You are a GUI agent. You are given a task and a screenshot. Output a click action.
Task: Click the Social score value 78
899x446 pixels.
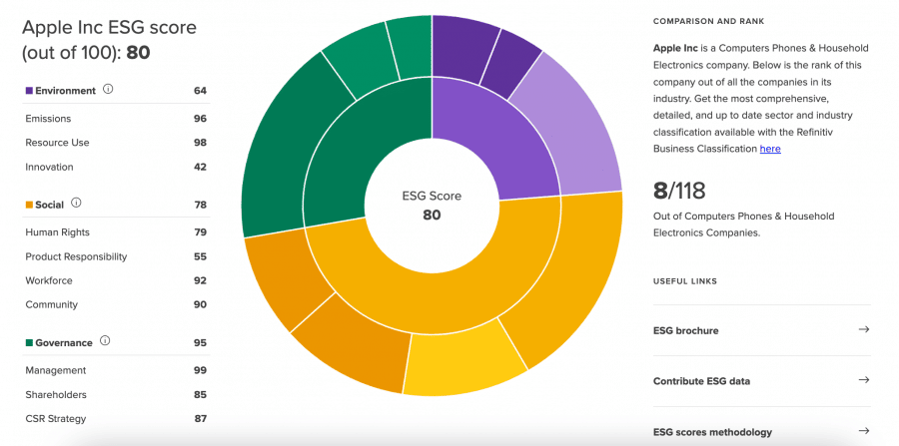(x=200, y=205)
